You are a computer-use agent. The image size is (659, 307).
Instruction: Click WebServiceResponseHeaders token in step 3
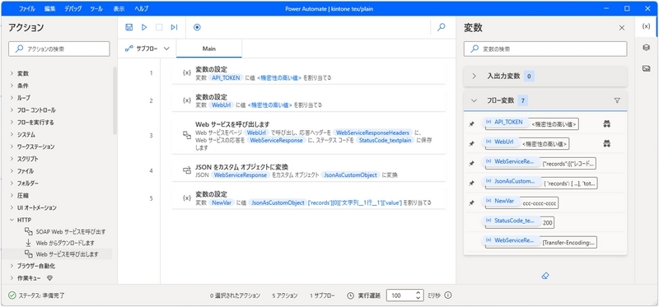click(x=373, y=133)
